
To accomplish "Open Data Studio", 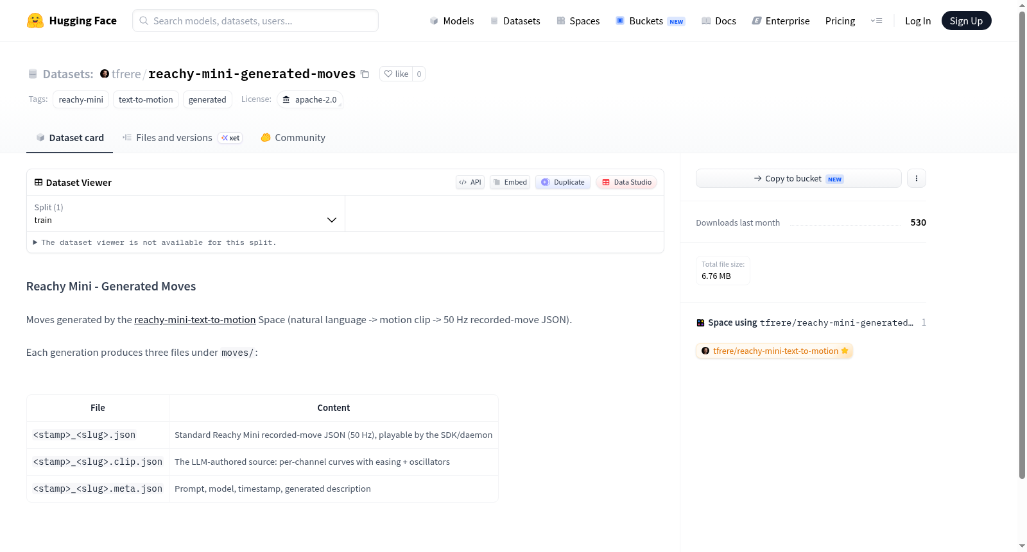I will (x=626, y=182).
